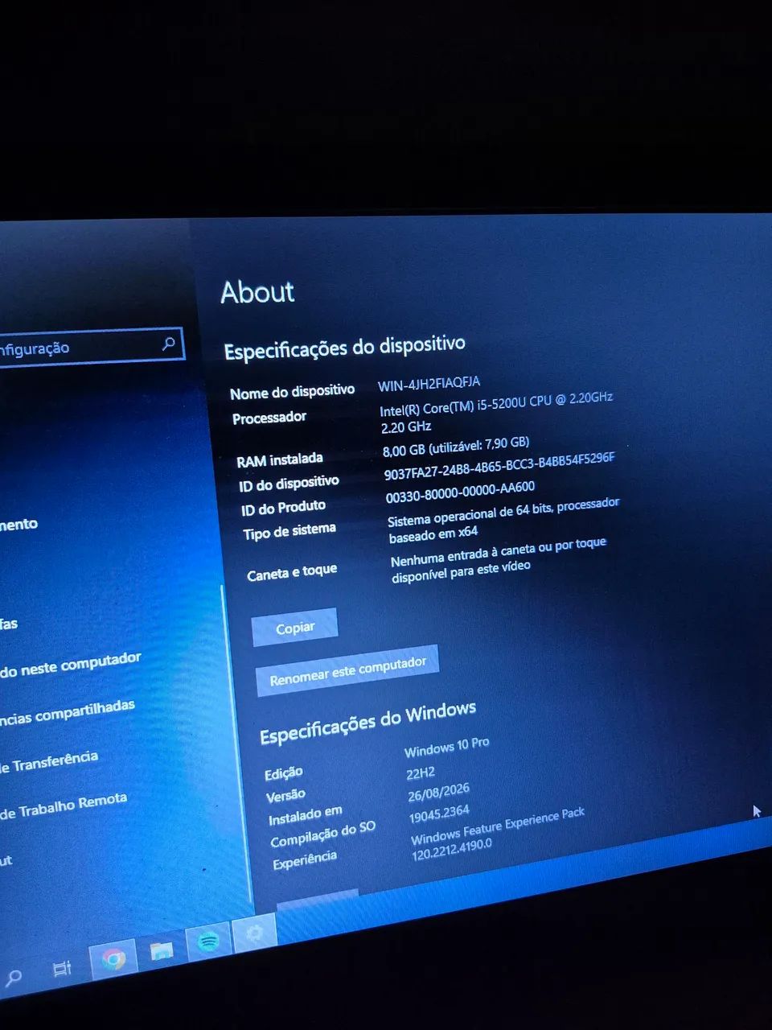Open sidebar item ending 'do neste computador'

71,665
